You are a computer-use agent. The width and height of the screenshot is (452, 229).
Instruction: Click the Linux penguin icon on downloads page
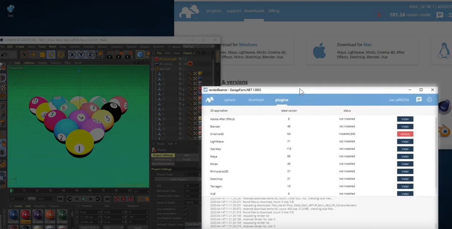tap(444, 51)
